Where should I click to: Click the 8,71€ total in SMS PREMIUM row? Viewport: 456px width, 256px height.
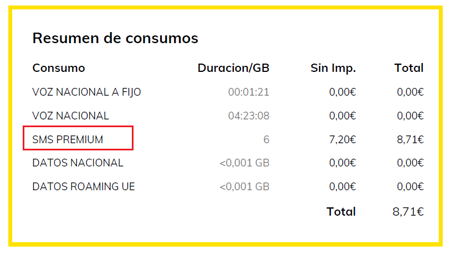click(x=410, y=139)
